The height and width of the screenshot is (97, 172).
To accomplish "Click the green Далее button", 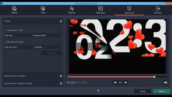I will coord(162,91).
